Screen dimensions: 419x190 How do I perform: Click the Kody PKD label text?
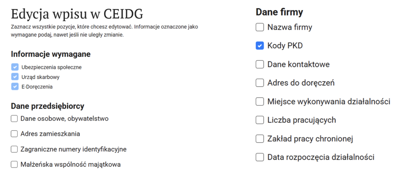click(x=285, y=46)
